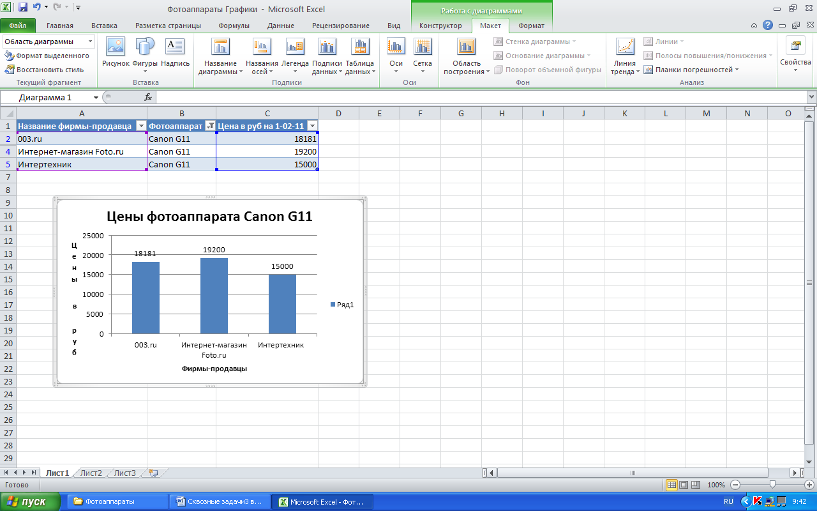Click in the formula bar input field
Screen dimensions: 817x511
pos(481,97)
